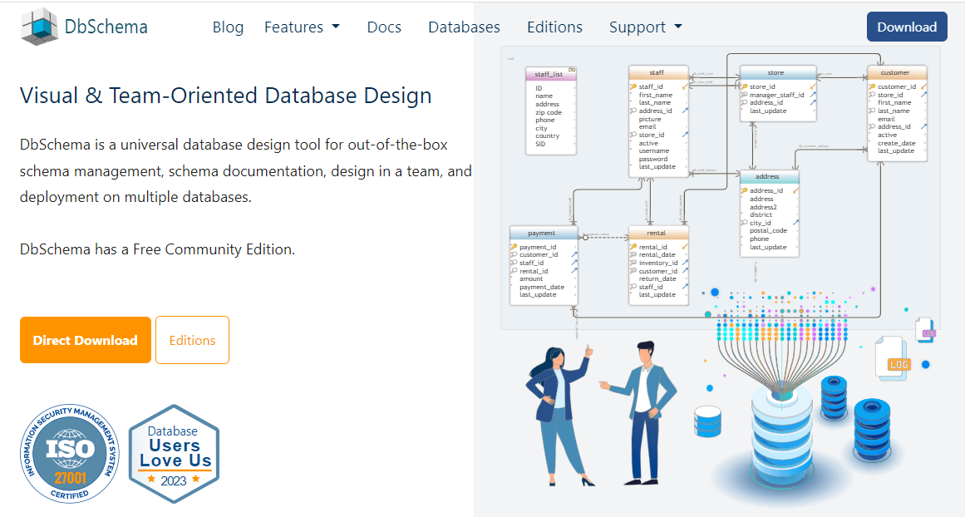Screen dimensions: 965x517
Task: Click the rental table header in diagram
Action: pos(658,234)
